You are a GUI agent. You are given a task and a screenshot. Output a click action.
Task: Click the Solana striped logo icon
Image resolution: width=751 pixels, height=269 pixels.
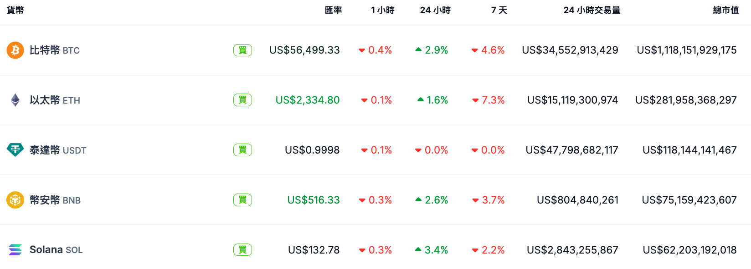coord(15,249)
